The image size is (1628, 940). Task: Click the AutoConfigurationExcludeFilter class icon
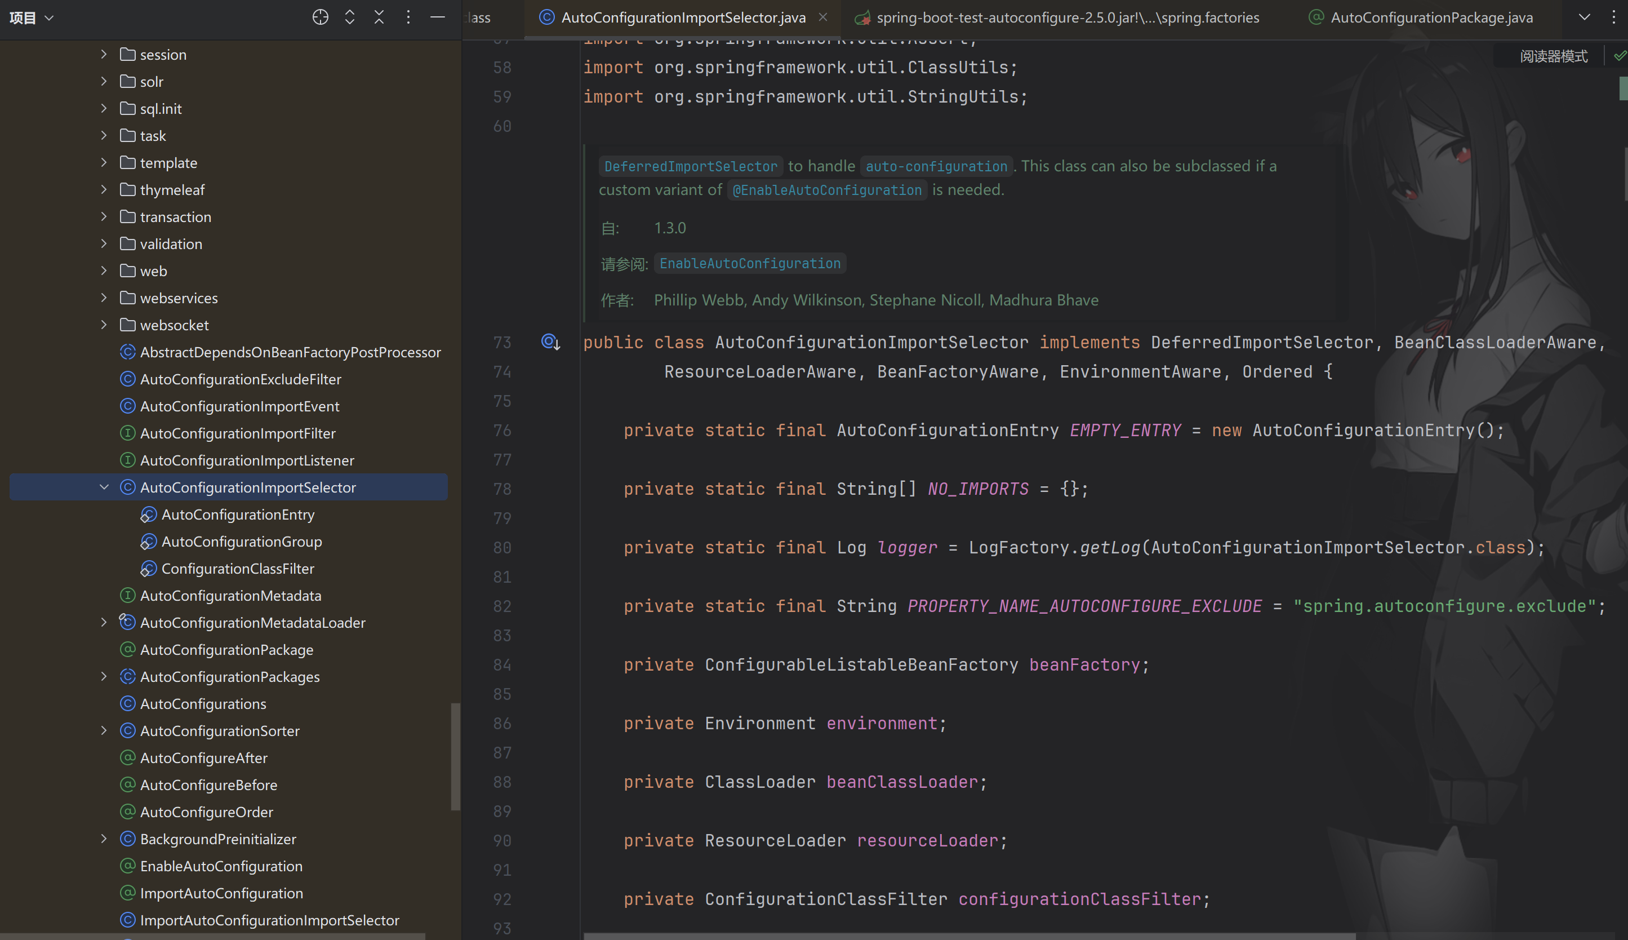[x=128, y=379]
